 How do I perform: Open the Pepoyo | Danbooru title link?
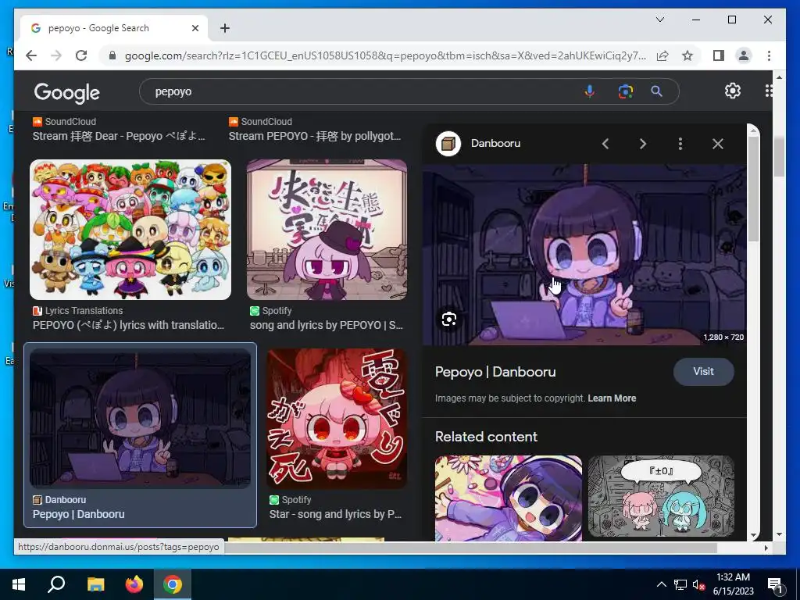[495, 372]
